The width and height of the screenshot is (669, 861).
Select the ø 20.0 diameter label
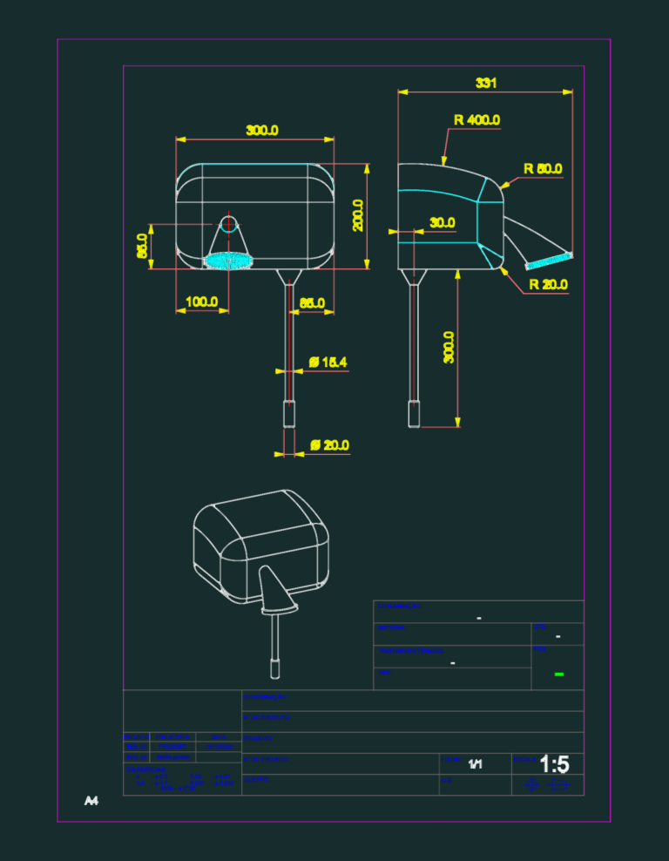tap(329, 445)
